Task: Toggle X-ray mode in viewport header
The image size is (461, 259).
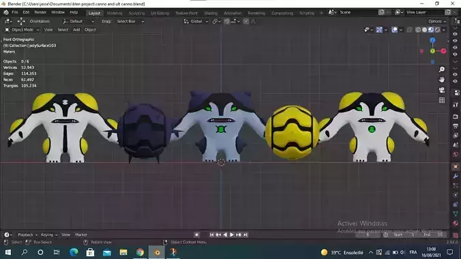Action: click(x=409, y=30)
